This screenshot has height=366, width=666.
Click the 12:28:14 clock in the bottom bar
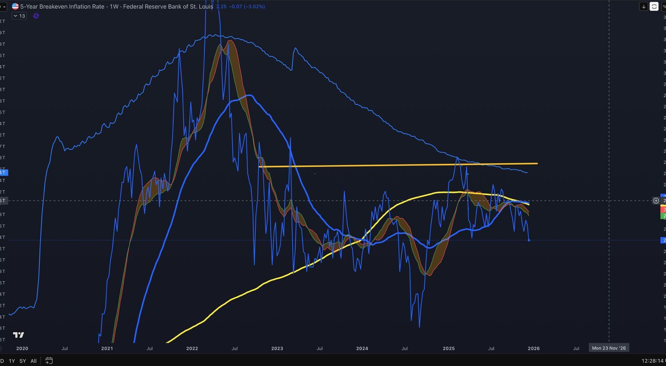point(652,361)
